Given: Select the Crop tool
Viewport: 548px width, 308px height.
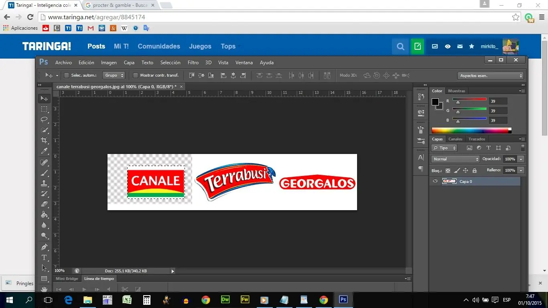Looking at the screenshot, I should coord(44,140).
